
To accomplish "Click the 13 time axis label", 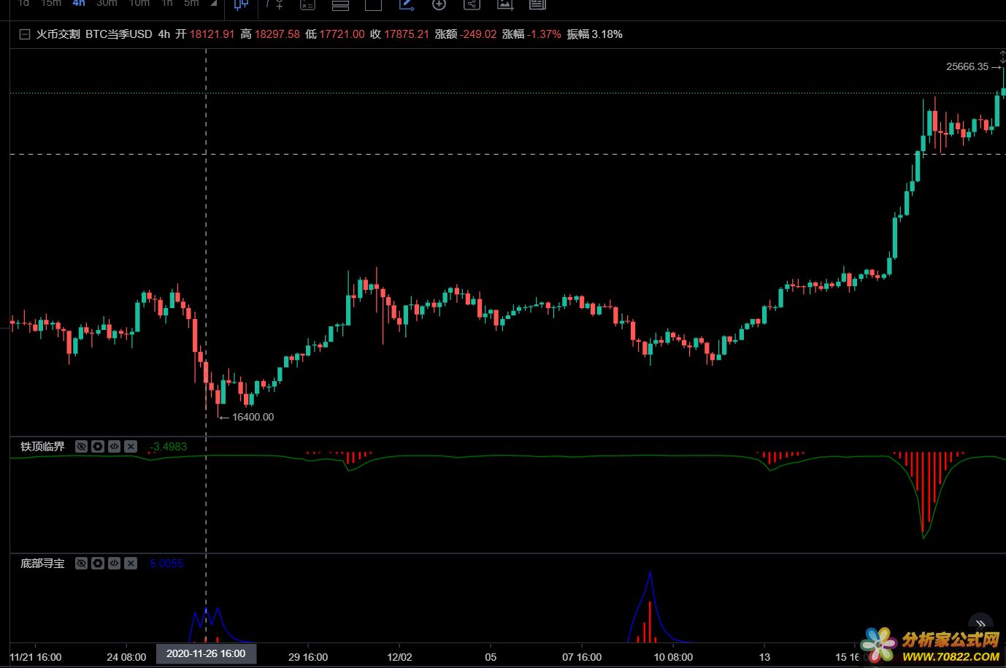I will click(764, 657).
